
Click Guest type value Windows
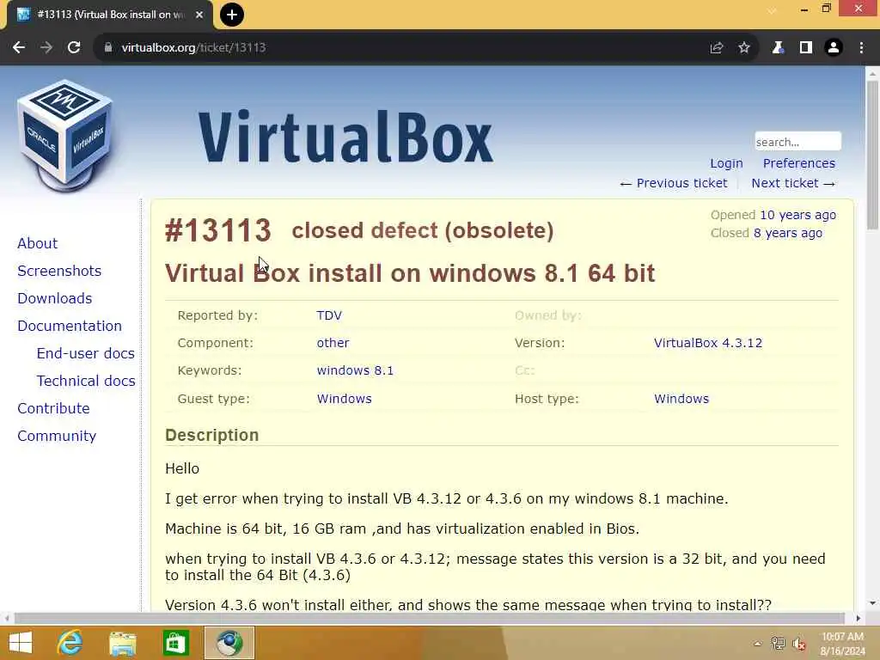[344, 399]
